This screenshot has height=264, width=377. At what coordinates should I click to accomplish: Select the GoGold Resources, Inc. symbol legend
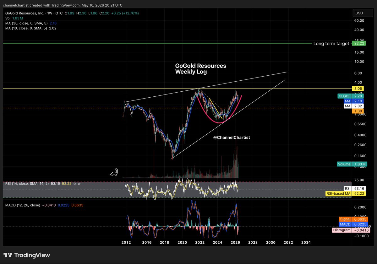(x=72, y=13)
